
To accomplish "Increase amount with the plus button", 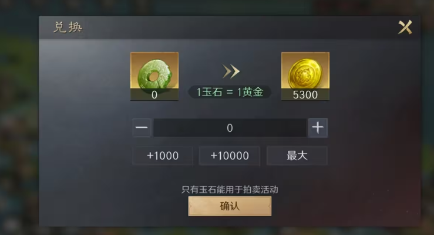I will coord(318,128).
